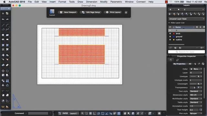Open the current layer dropdown at Layers top
Image resolution: width=207 pixels, height=116 pixels.
click(187, 9)
